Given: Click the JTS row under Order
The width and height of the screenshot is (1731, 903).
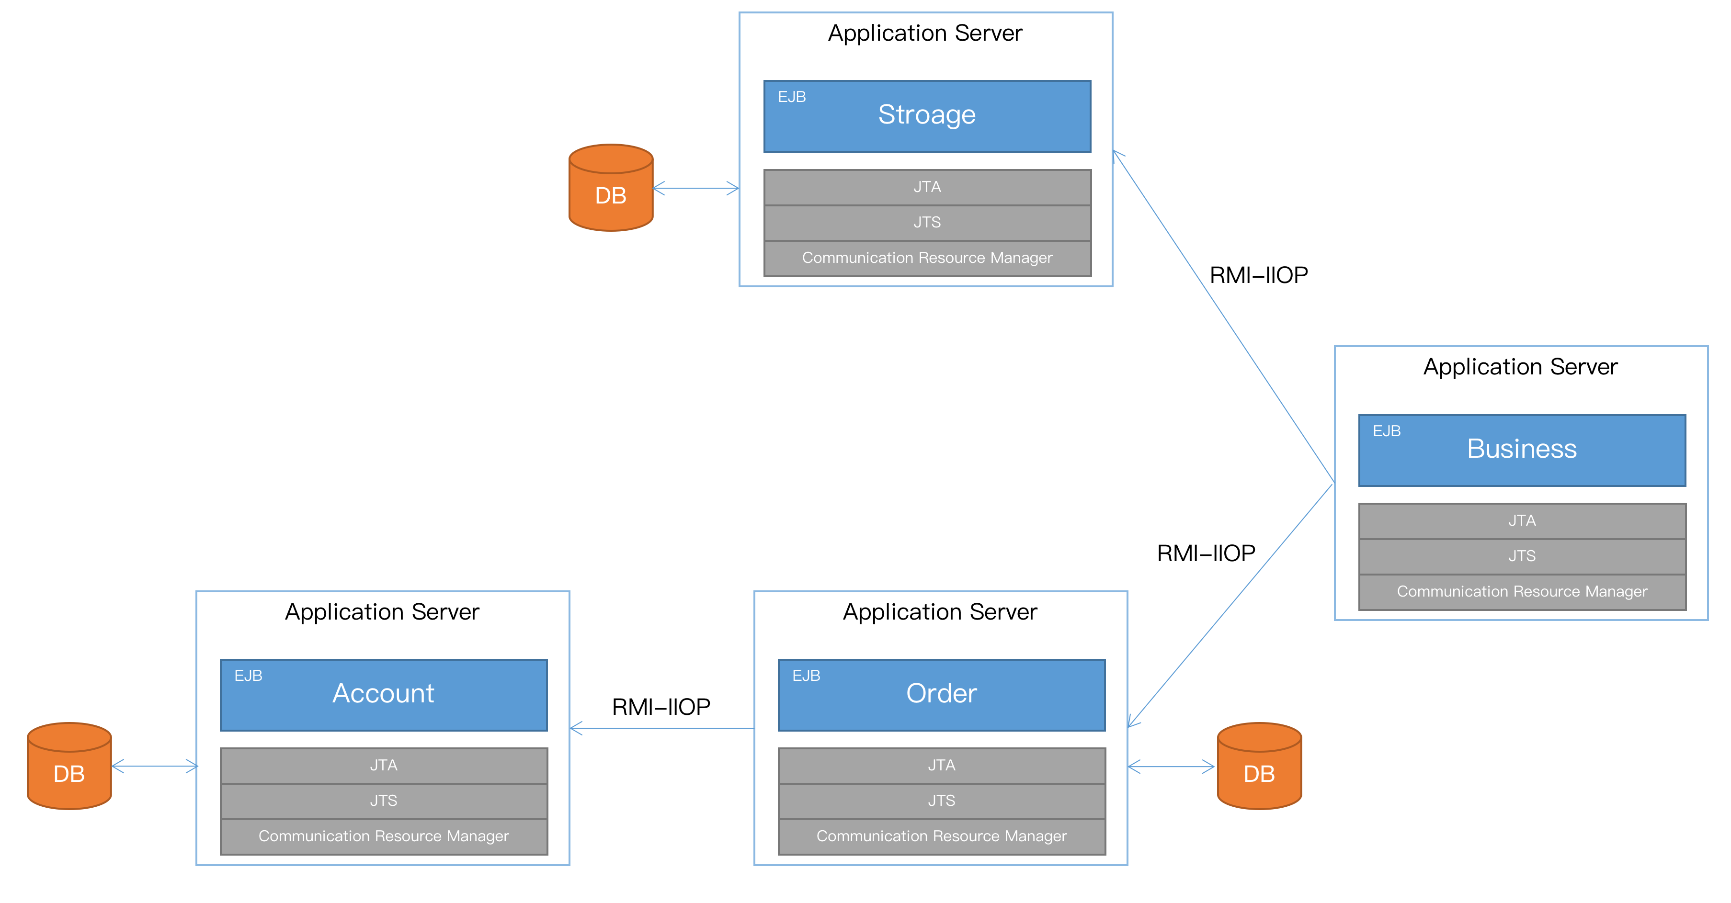Looking at the screenshot, I should coord(942,801).
